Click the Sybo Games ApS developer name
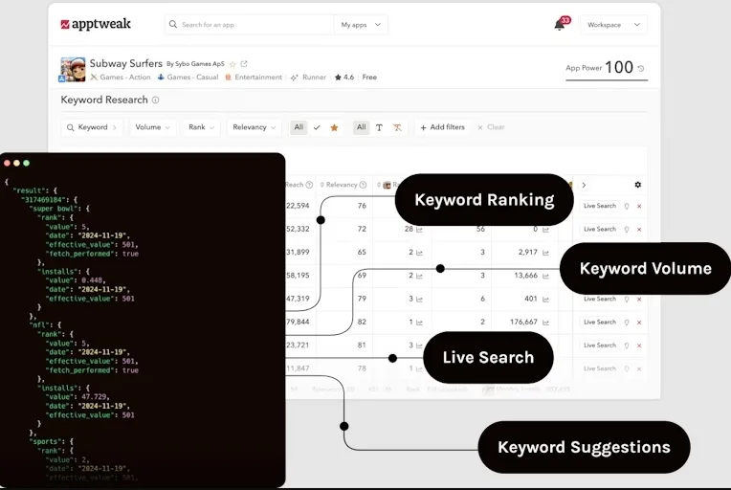Viewport: 731px width, 490px height. point(200,64)
